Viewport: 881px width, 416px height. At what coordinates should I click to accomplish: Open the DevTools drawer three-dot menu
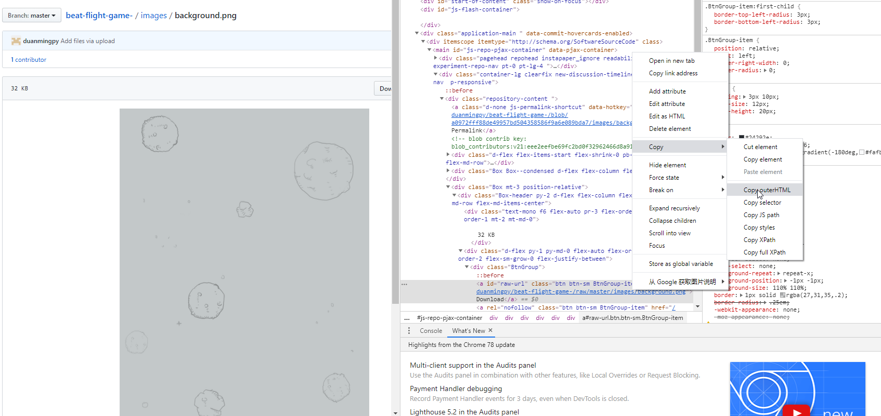coord(409,331)
